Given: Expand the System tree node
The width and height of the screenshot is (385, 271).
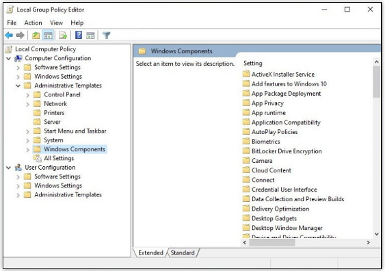Looking at the screenshot, I should point(27,140).
